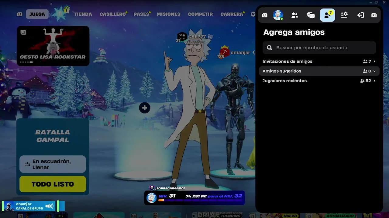Click the search magnifier icon
The height and width of the screenshot is (218, 389).
coord(269,48)
